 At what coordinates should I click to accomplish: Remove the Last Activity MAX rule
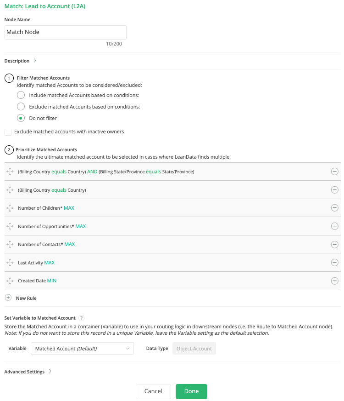pos(335,263)
